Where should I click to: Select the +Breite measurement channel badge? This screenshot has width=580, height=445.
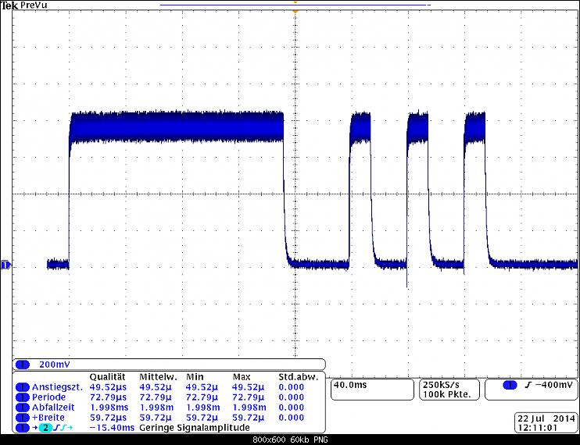click(x=22, y=417)
